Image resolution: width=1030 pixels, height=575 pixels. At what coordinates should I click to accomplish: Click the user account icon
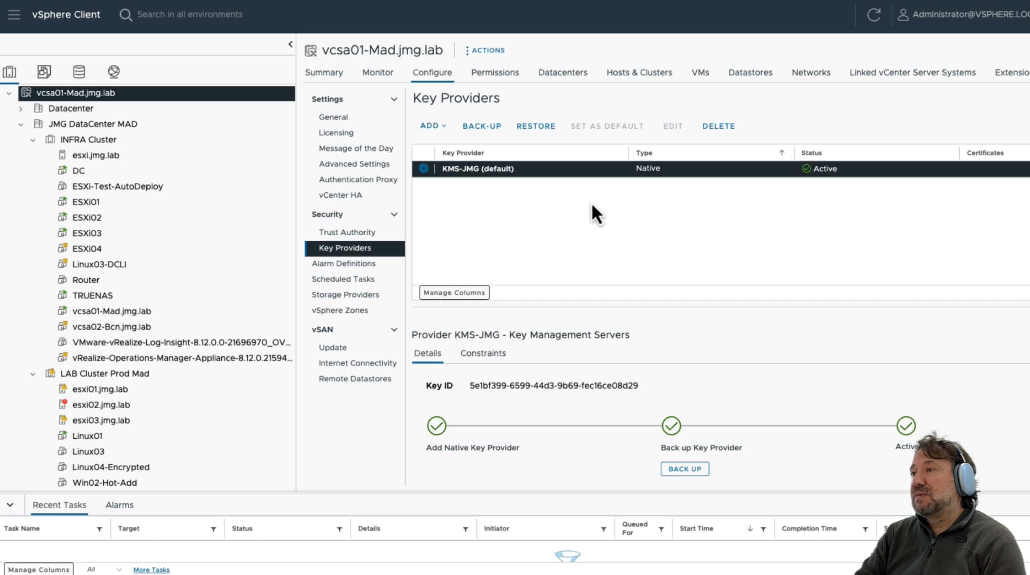coord(903,15)
